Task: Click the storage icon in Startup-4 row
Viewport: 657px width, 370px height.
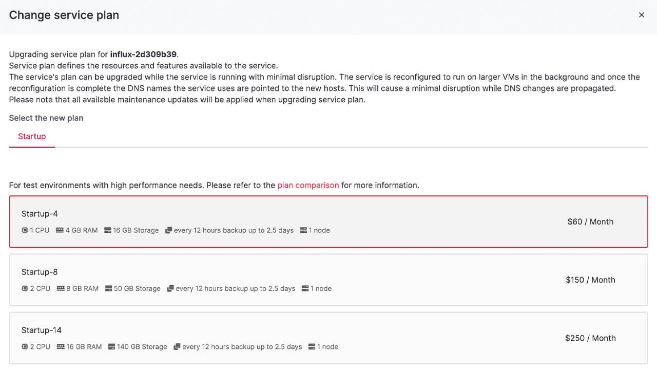Action: pyautogui.click(x=108, y=230)
